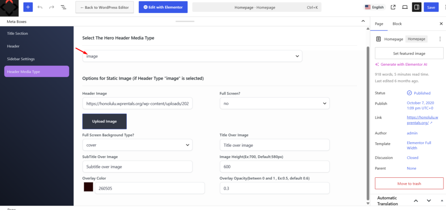Image resolution: width=446 pixels, height=210 pixels.
Task: Click the Homepage template badge
Action: click(x=416, y=39)
